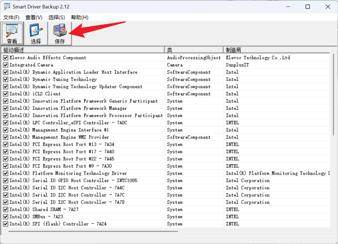Maximize the Smart Driver Backup window

(x=308, y=7)
